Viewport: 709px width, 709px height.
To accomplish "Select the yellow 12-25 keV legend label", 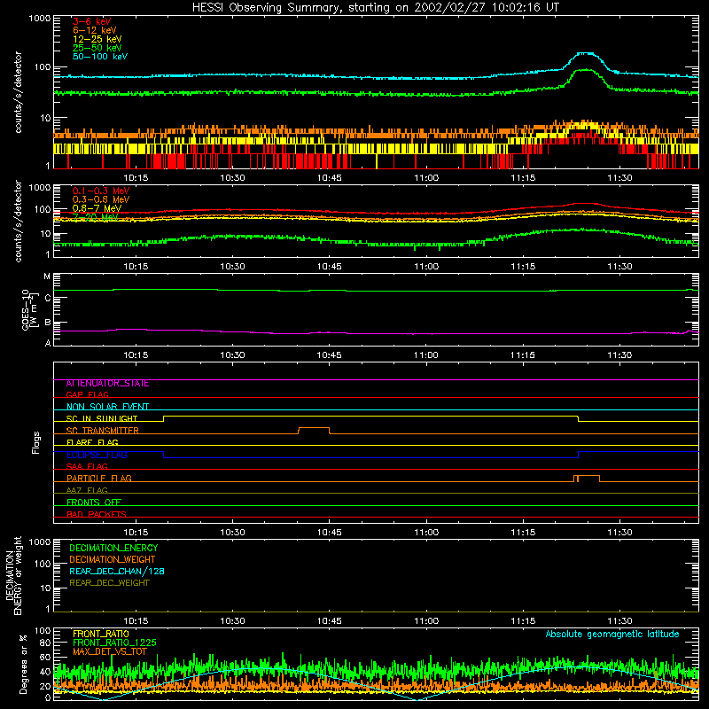I will pos(97,39).
